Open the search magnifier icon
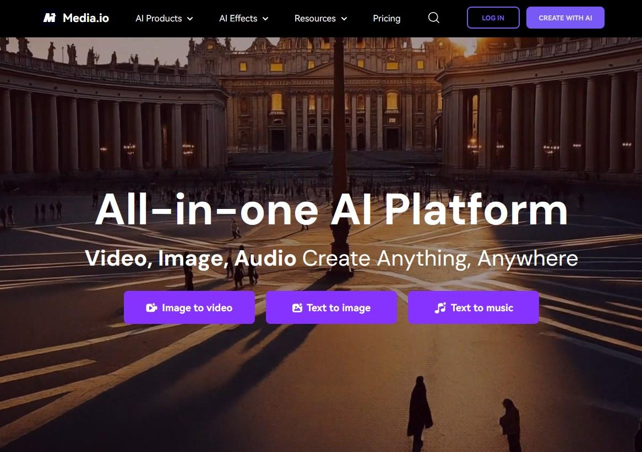This screenshot has height=452, width=642. (x=433, y=18)
